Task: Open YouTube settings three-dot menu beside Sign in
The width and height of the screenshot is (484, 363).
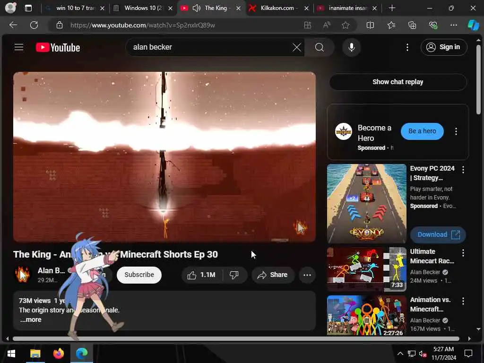Action: click(407, 47)
